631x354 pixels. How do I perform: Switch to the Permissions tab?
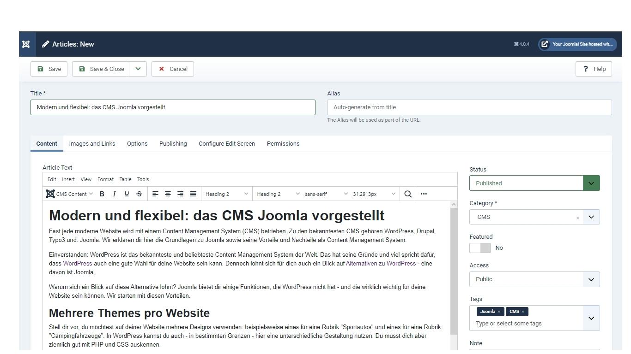tap(283, 144)
